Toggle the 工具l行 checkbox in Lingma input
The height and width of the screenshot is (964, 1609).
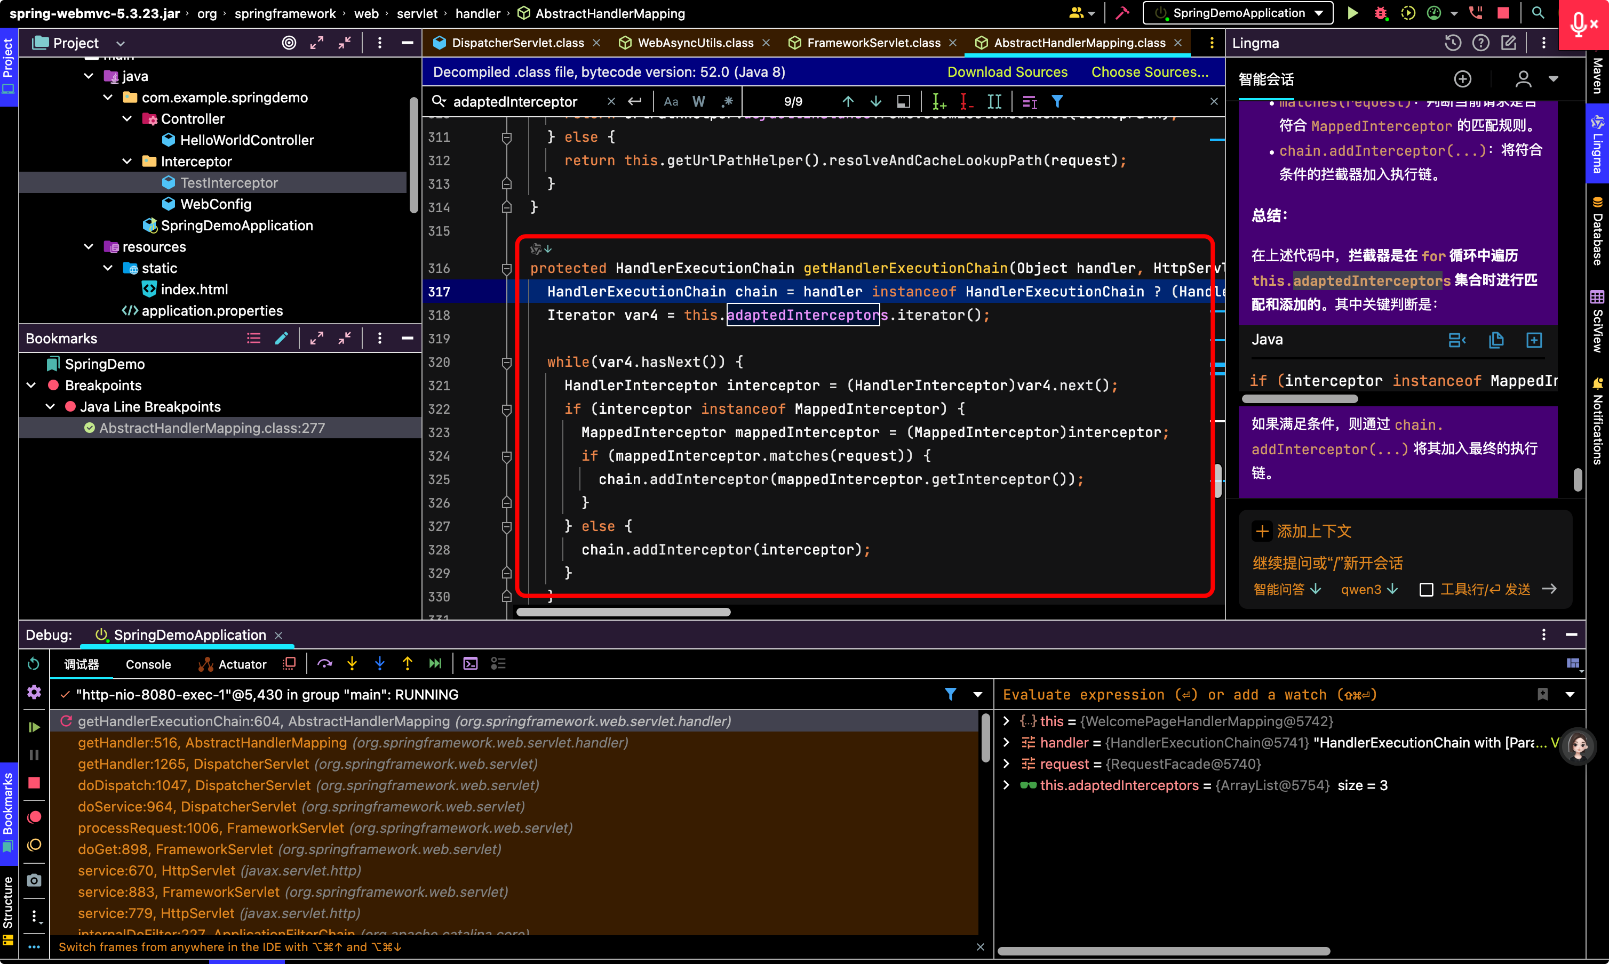pos(1427,590)
